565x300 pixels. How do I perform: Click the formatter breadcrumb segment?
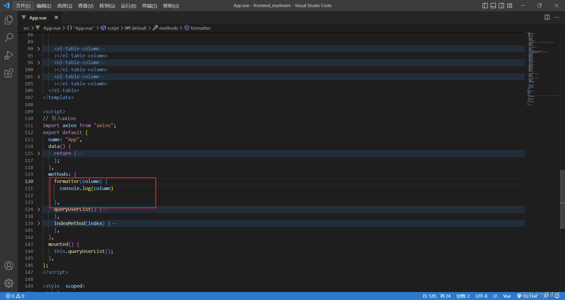[x=197, y=28]
